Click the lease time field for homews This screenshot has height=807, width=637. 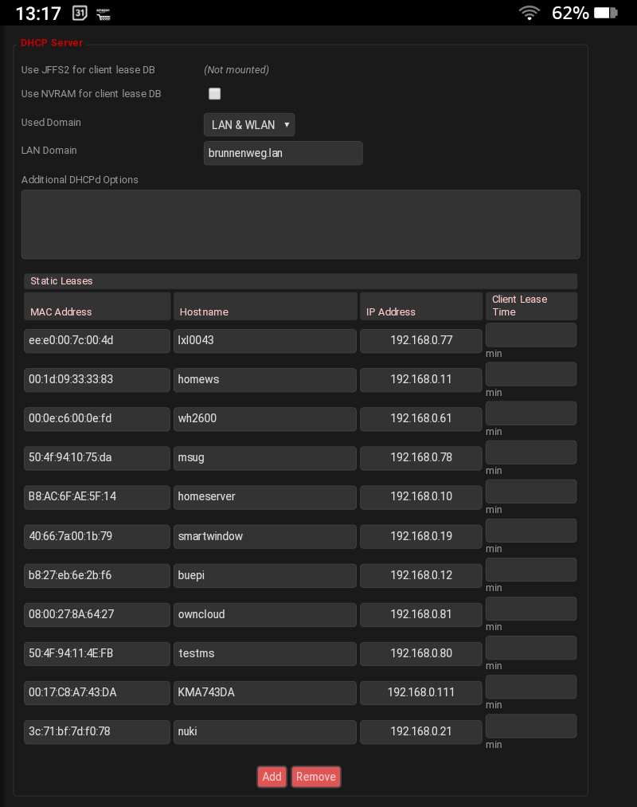pyautogui.click(x=531, y=374)
